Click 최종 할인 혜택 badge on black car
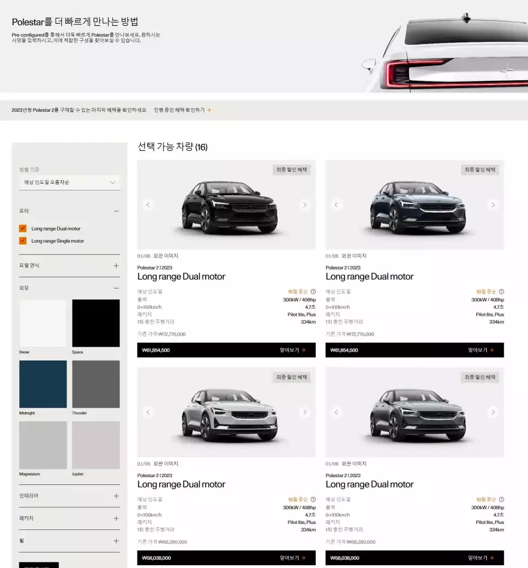Image resolution: width=528 pixels, height=568 pixels. [x=291, y=170]
